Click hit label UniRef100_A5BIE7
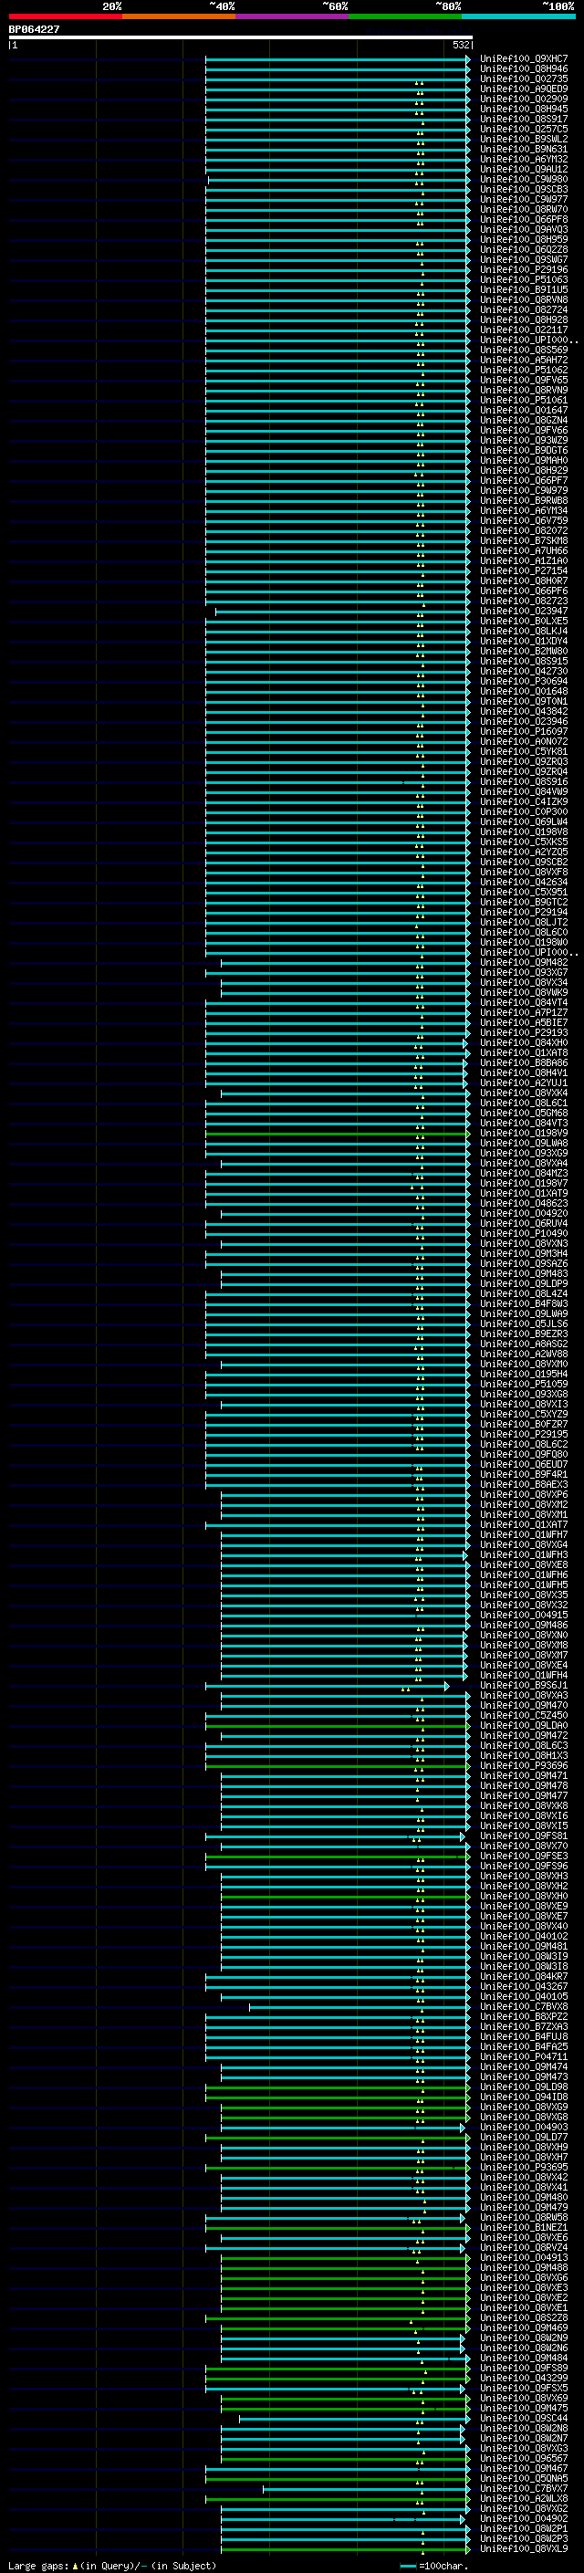 click(x=524, y=1023)
